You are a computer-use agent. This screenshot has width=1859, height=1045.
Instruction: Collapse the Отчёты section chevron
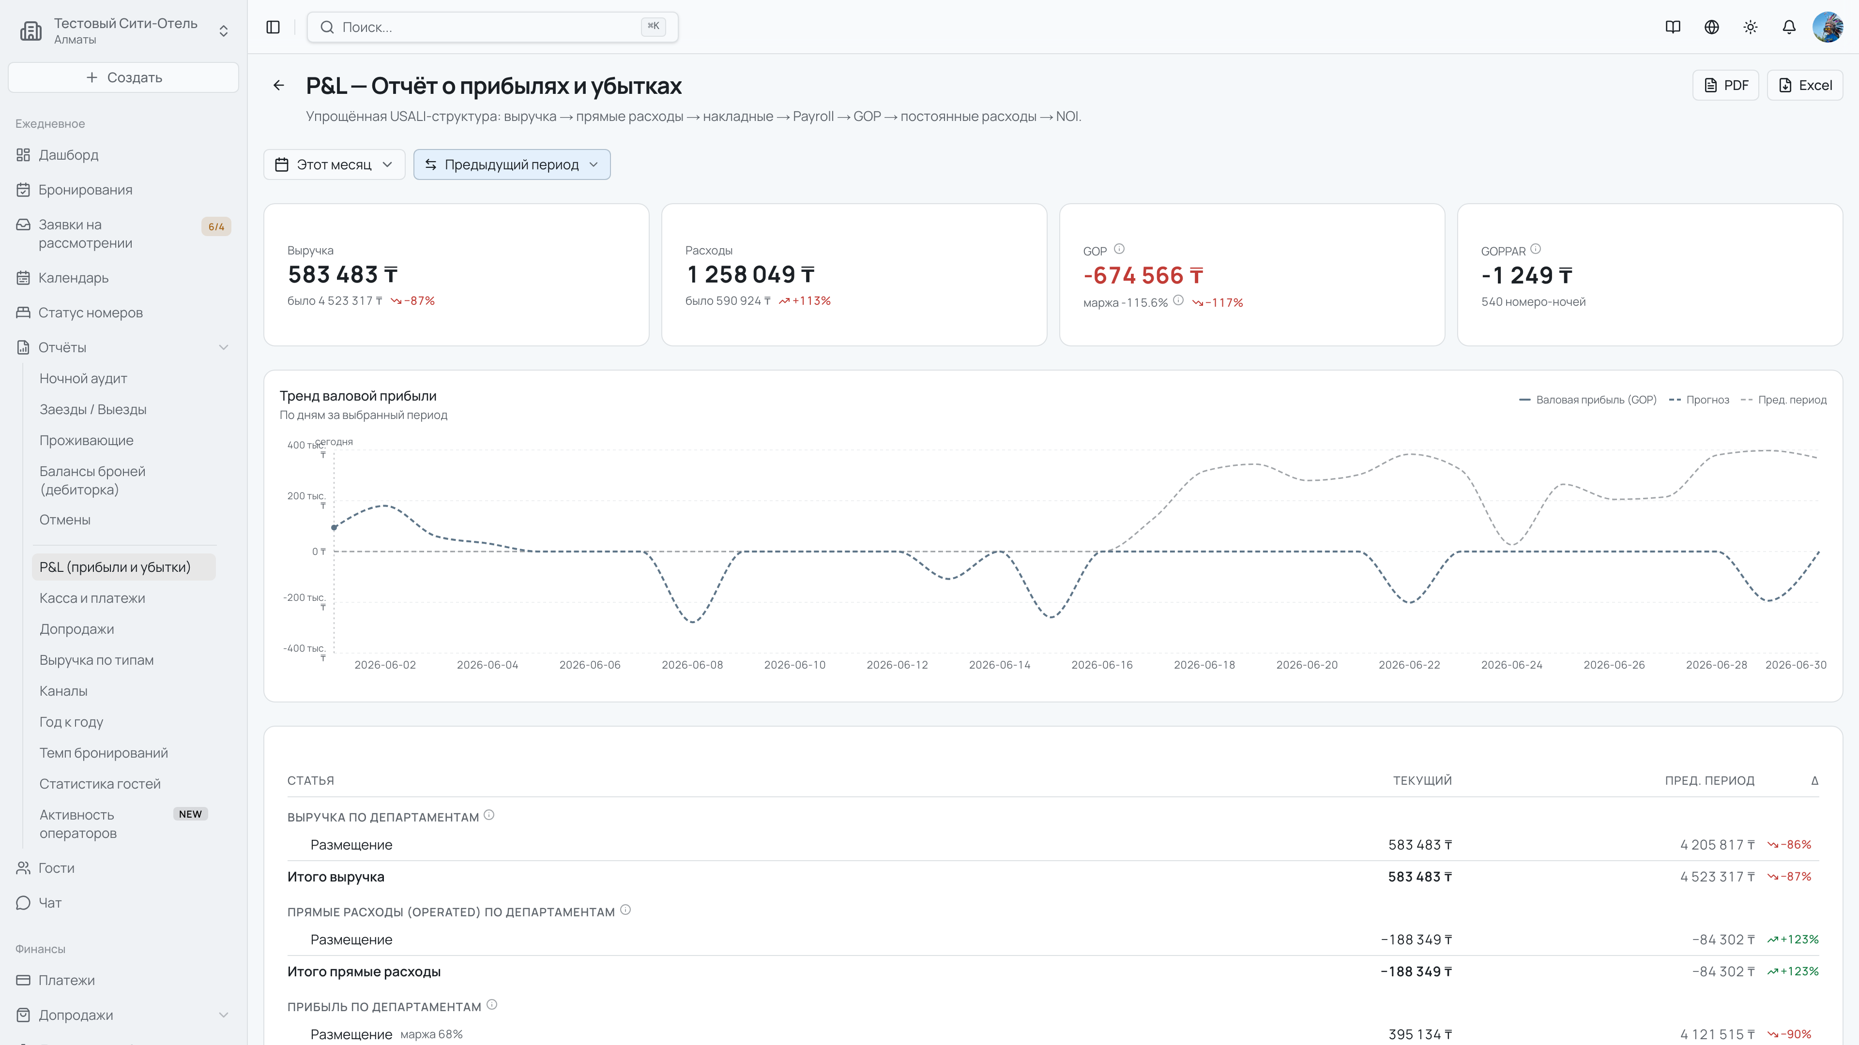(224, 348)
